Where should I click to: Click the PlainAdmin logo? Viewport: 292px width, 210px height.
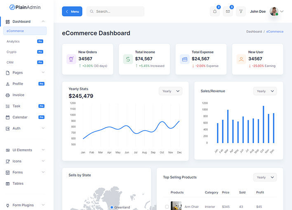(25, 7)
